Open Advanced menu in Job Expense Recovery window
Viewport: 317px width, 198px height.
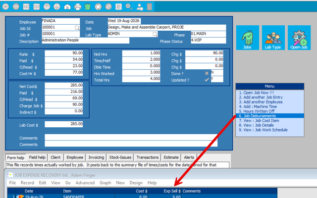pyautogui.click(x=85, y=183)
